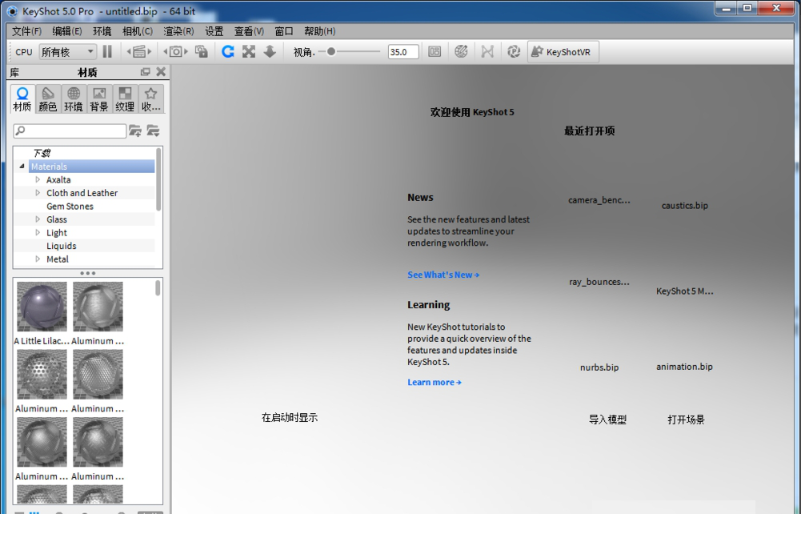Screen dimensions: 801x534
Task: Expand the Cloth and Leather folder
Action: [x=38, y=193]
